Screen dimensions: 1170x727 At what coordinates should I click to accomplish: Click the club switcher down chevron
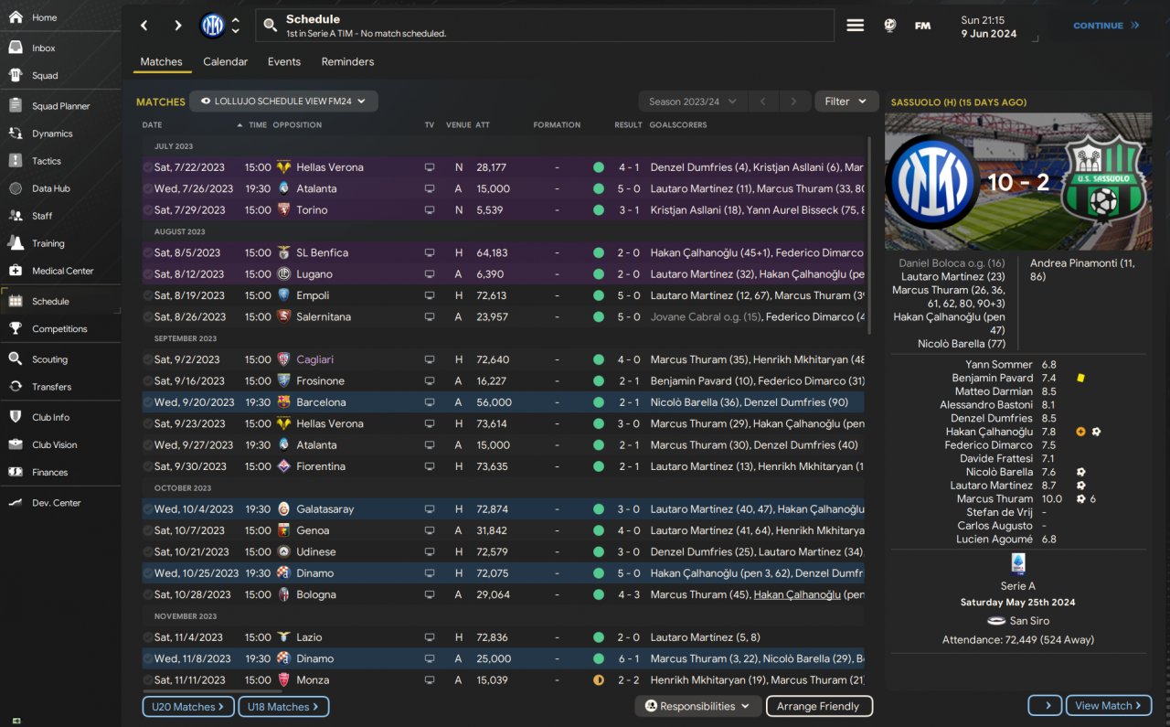[236, 31]
